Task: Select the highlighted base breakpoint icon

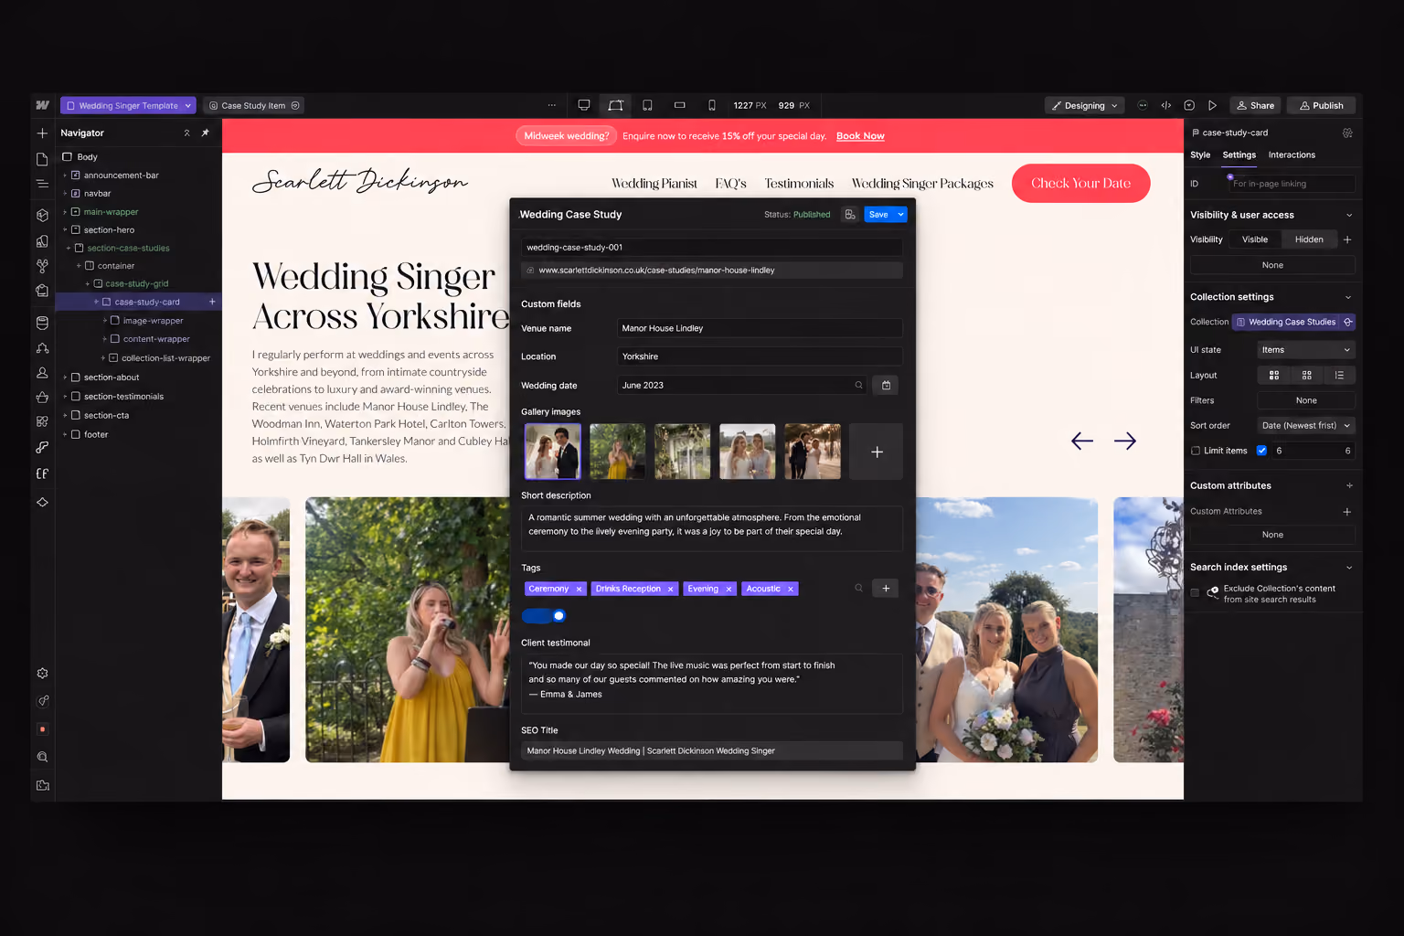Action: pos(616,105)
